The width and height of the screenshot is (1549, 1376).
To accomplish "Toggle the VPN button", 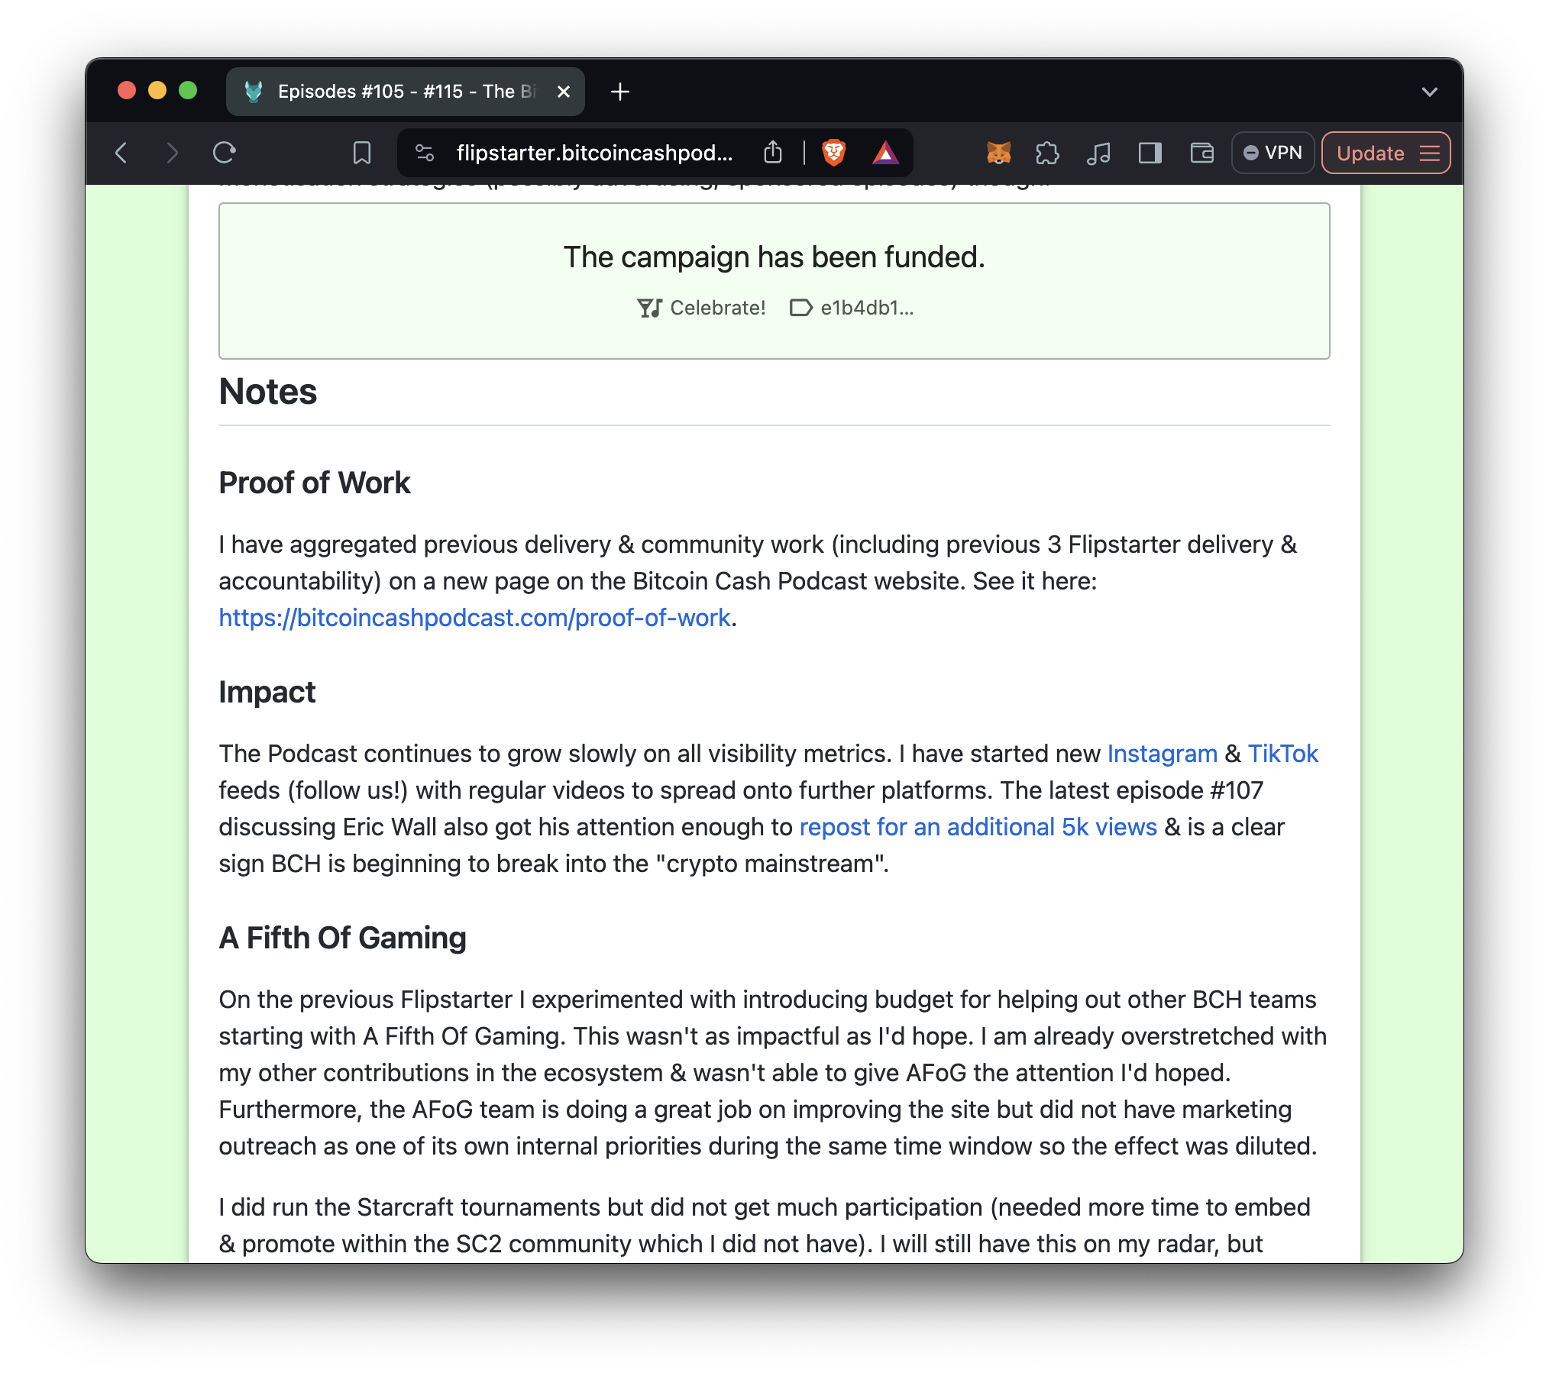I will [1273, 153].
